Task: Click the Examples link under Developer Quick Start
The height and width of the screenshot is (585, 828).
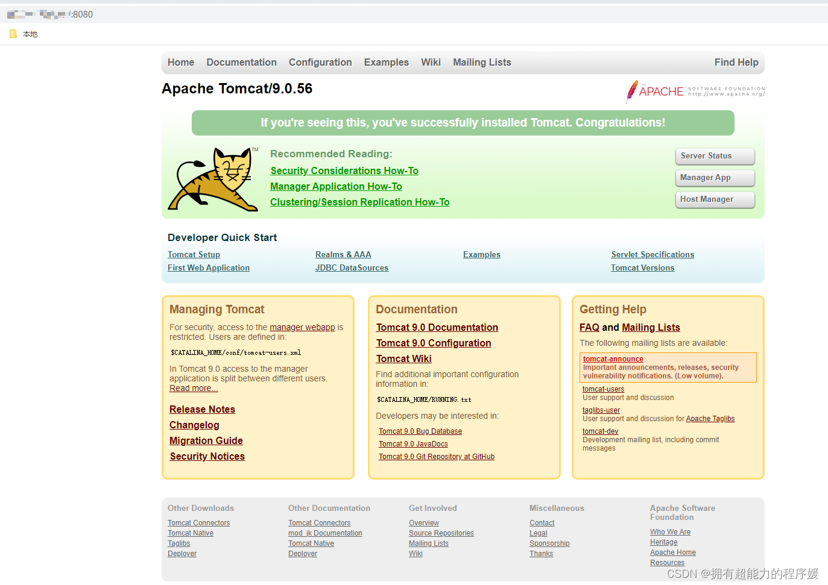Action: [x=482, y=255]
